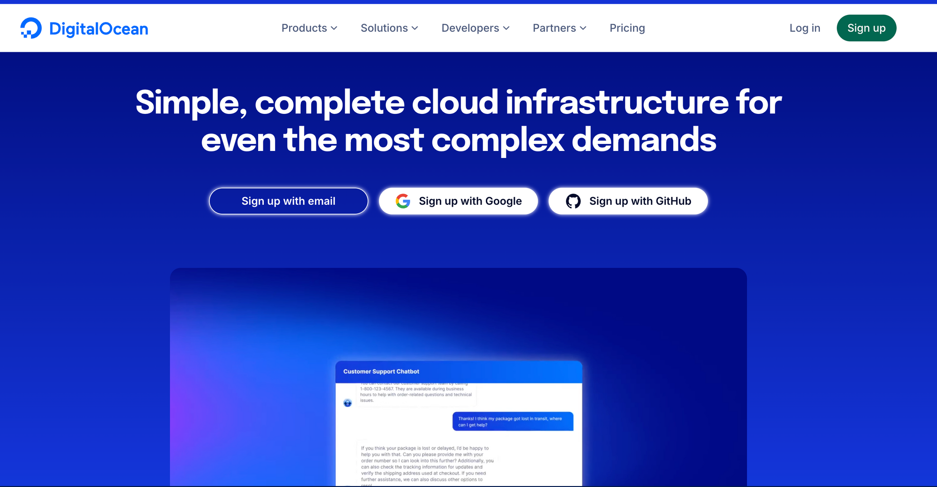Click the Customer Support Chatbot header
This screenshot has width=937, height=487.
pos(459,372)
